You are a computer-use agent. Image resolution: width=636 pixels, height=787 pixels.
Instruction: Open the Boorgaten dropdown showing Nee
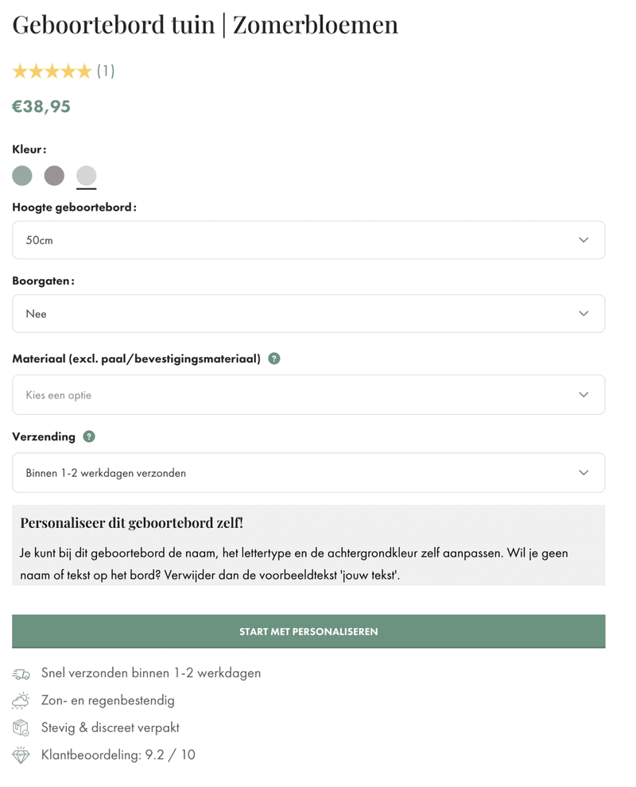point(308,314)
